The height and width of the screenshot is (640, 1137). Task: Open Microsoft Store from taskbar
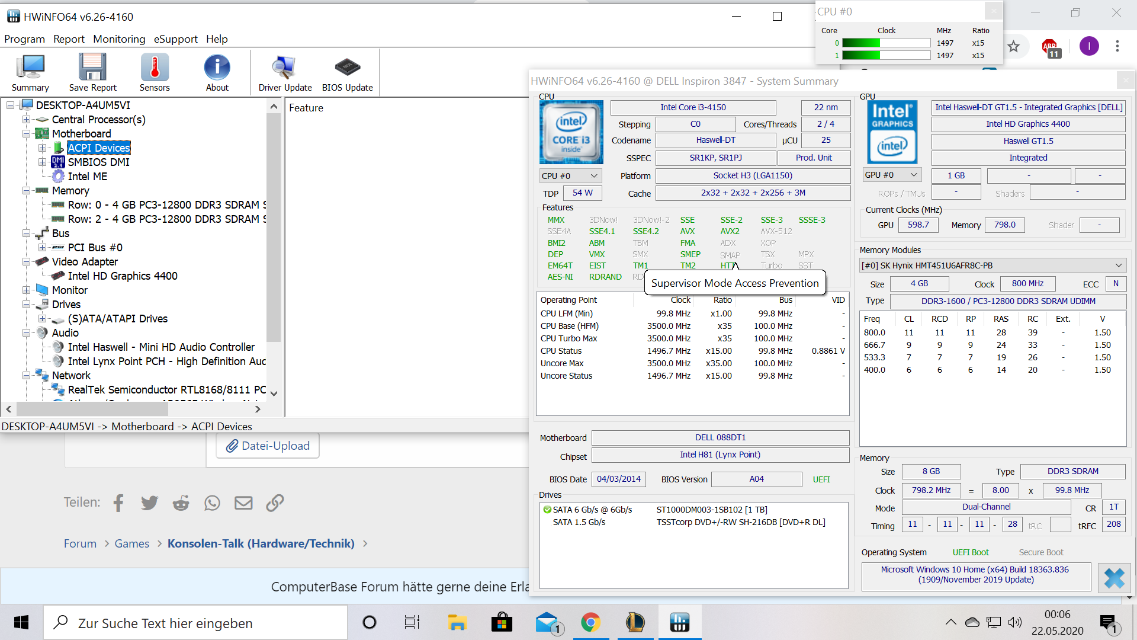(x=502, y=622)
